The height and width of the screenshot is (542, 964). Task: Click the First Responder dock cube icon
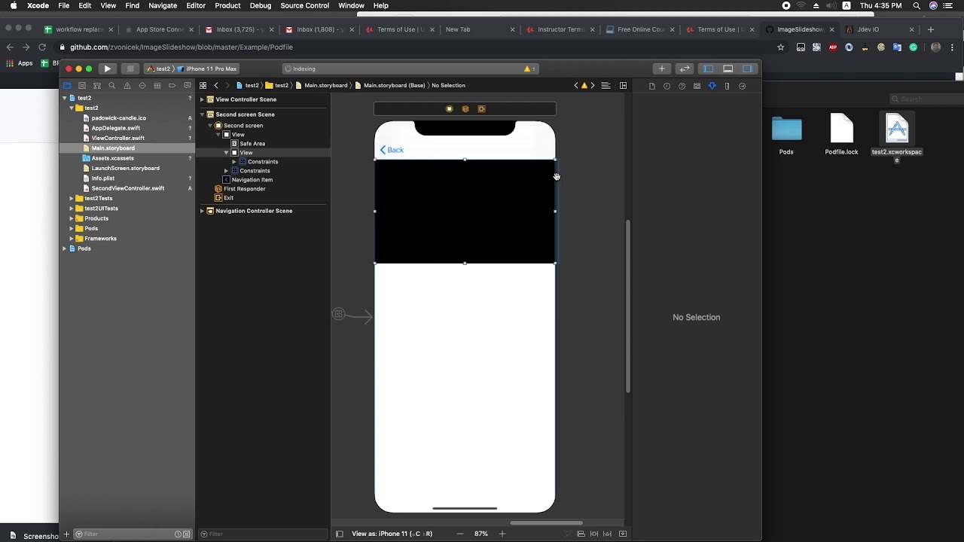(x=465, y=109)
